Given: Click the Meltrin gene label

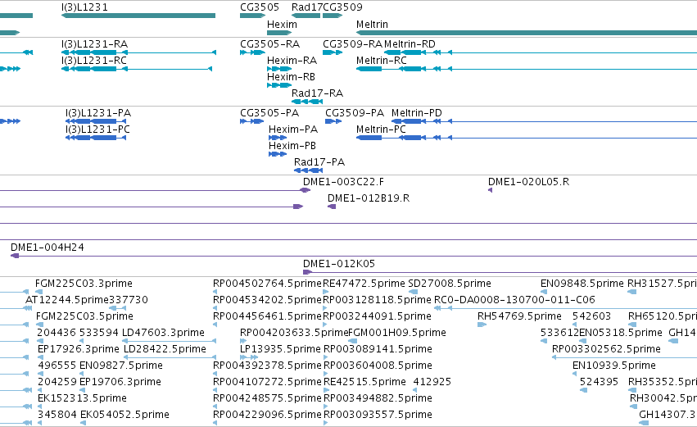Looking at the screenshot, I should click(372, 24).
